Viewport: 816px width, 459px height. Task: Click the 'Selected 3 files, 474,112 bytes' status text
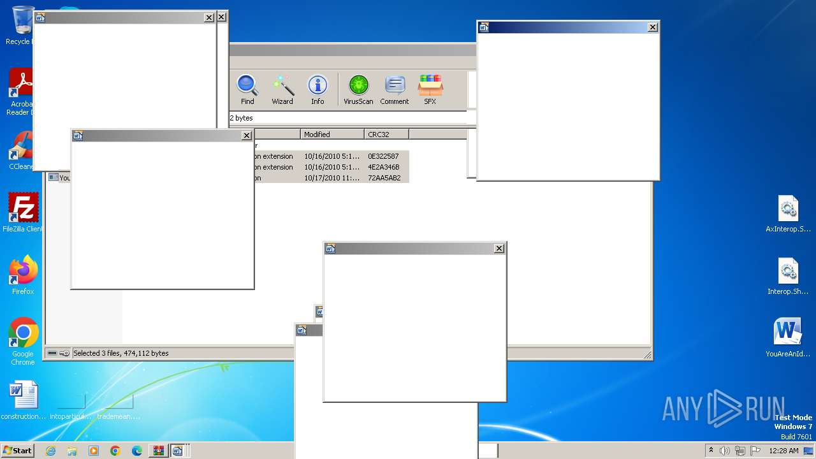point(121,353)
